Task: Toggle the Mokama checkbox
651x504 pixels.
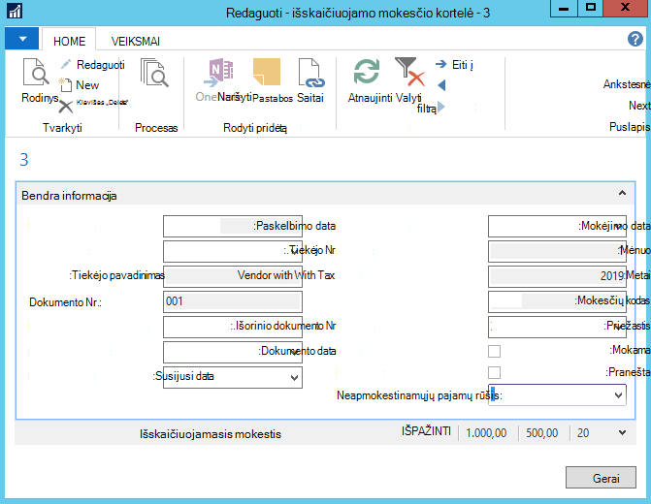Action: pyautogui.click(x=494, y=351)
